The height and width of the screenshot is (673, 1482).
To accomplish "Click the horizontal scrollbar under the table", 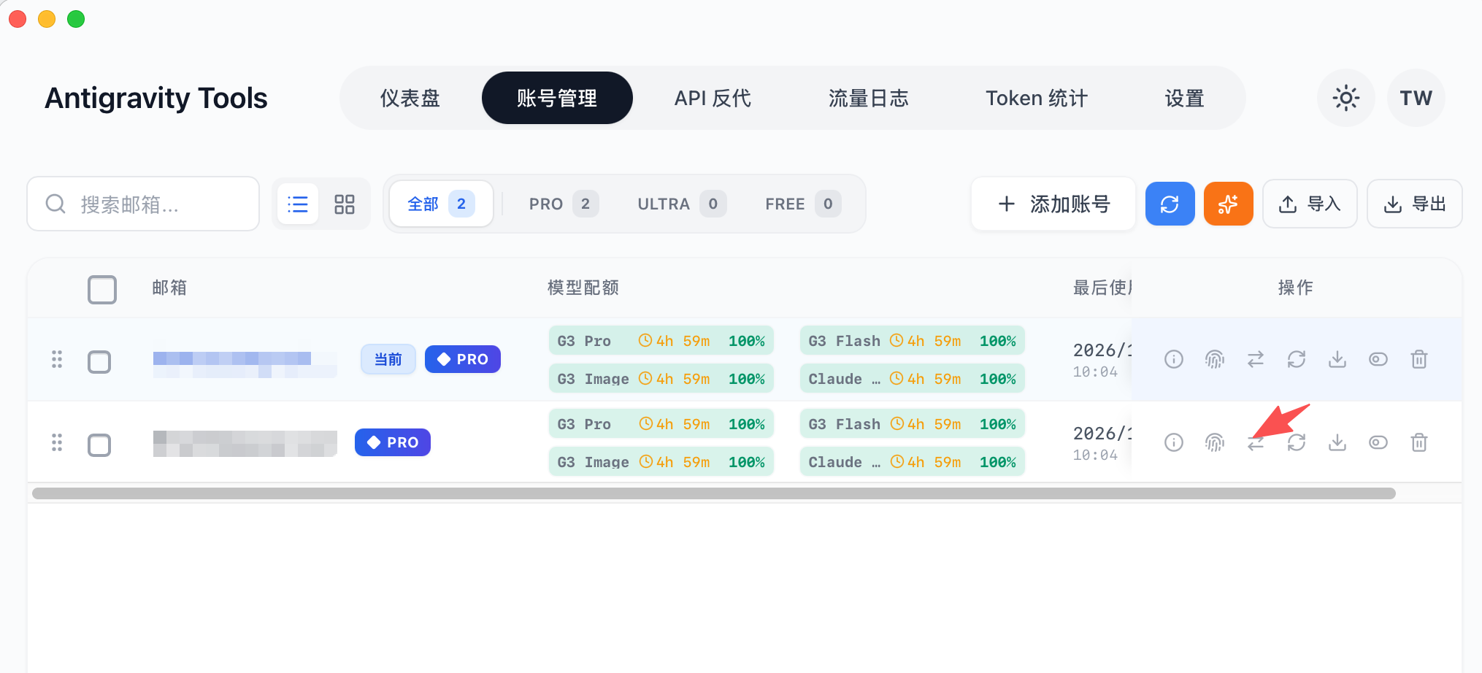I will (714, 493).
